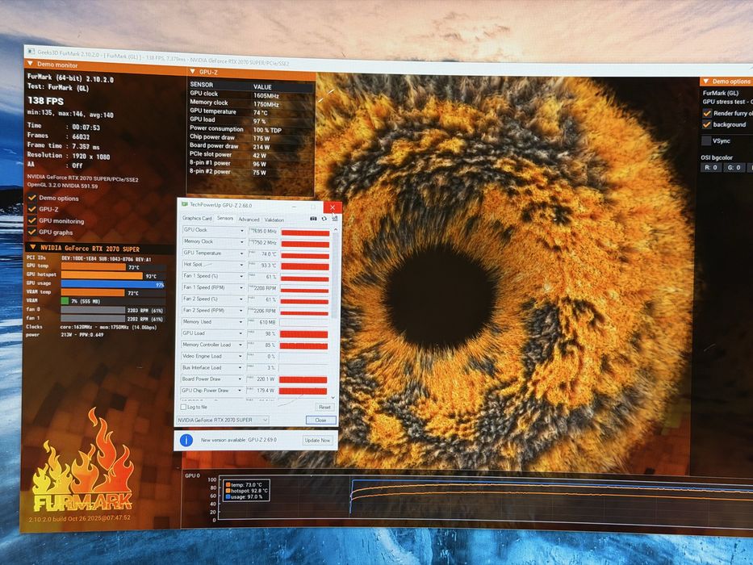Enable the VSync checkbox
Viewport: 753px width, 565px height.
[x=706, y=140]
